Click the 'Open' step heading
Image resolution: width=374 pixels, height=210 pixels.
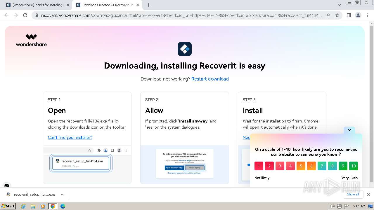[57, 111]
